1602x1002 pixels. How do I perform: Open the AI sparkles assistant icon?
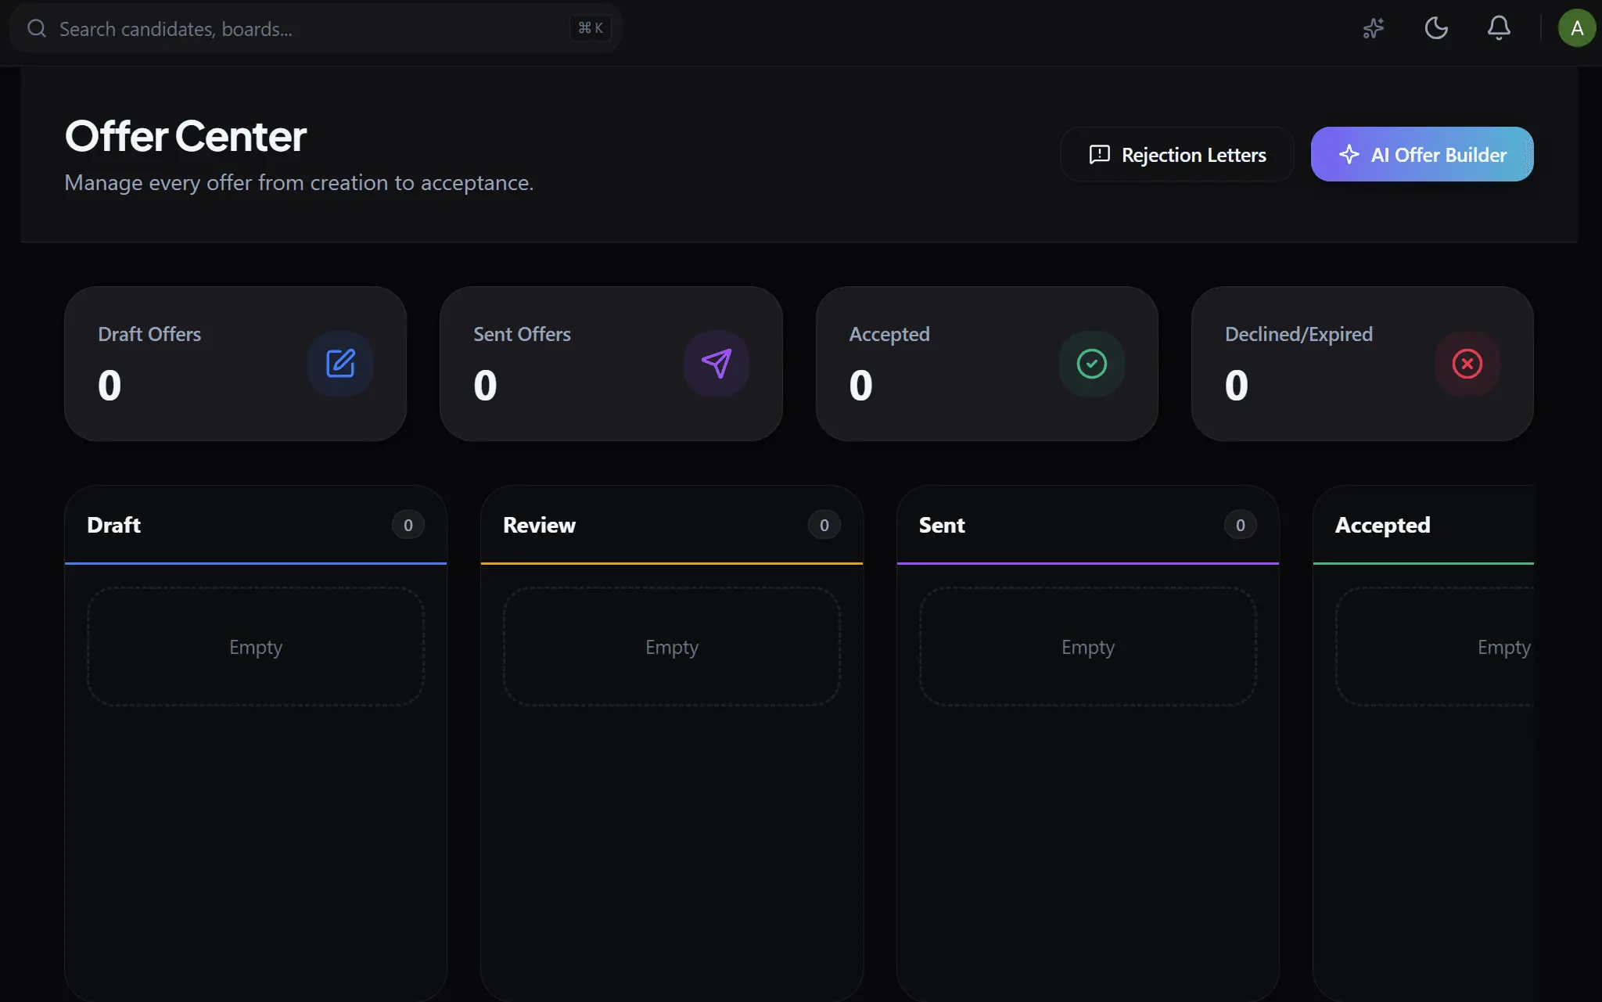[1374, 29]
